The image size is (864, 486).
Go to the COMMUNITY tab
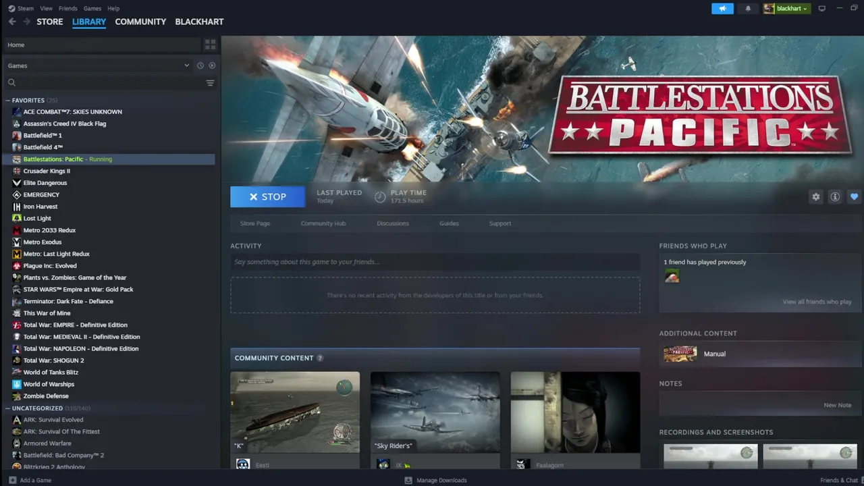pos(140,22)
